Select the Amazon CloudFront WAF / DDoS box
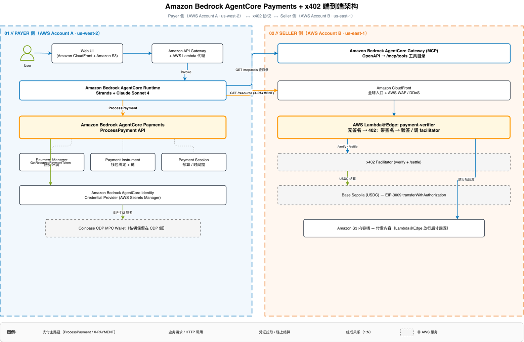 (x=394, y=91)
